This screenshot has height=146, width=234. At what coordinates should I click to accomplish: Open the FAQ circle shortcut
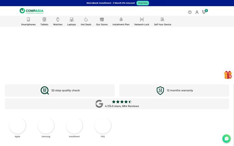(x=103, y=126)
